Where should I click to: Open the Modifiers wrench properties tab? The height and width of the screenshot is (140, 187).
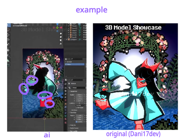coord(65,107)
